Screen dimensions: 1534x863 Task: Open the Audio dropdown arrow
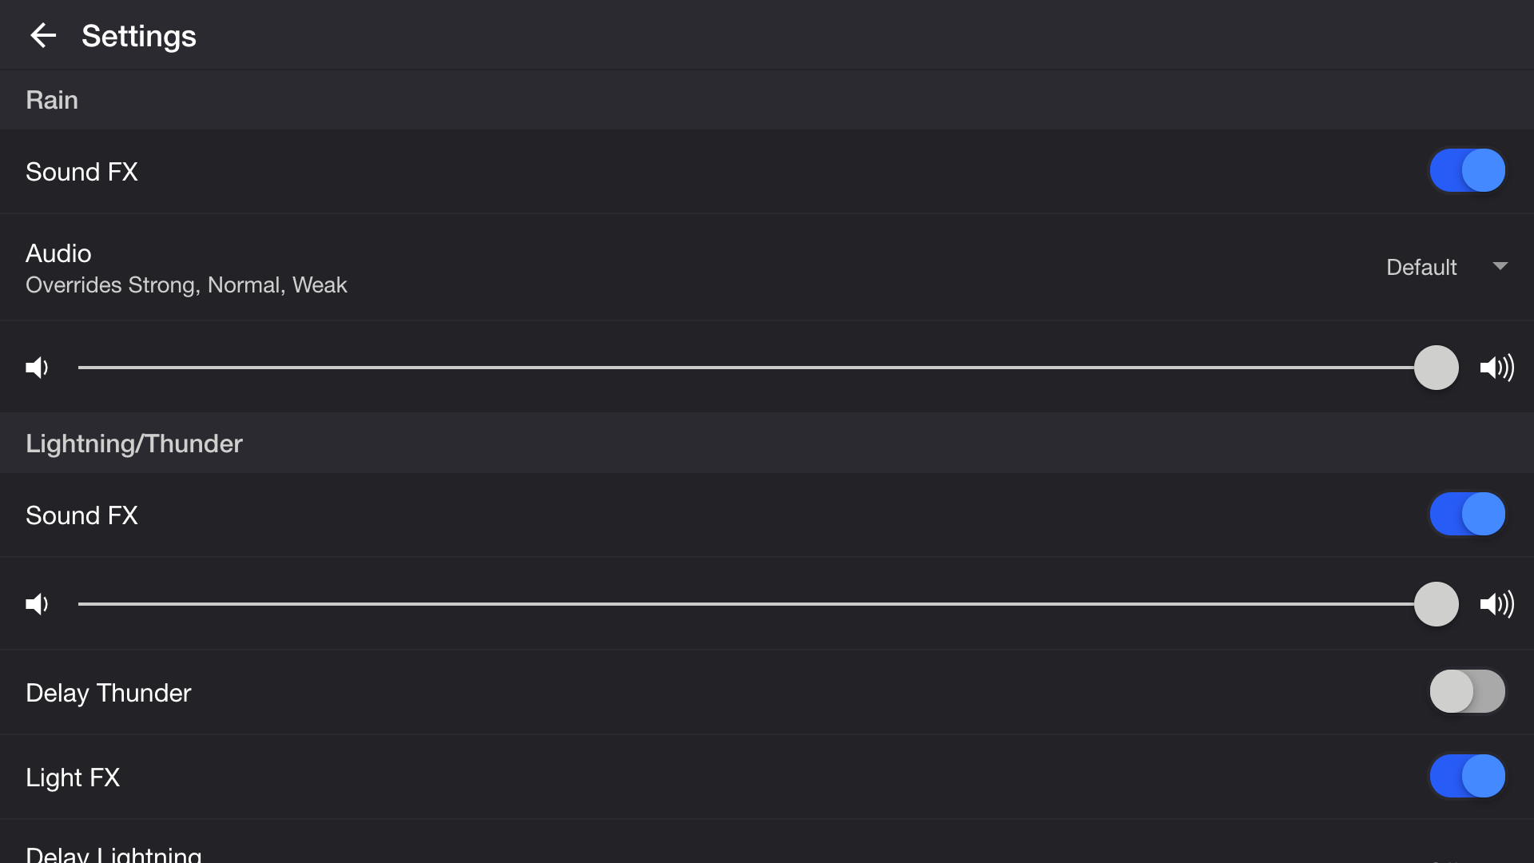(x=1500, y=266)
